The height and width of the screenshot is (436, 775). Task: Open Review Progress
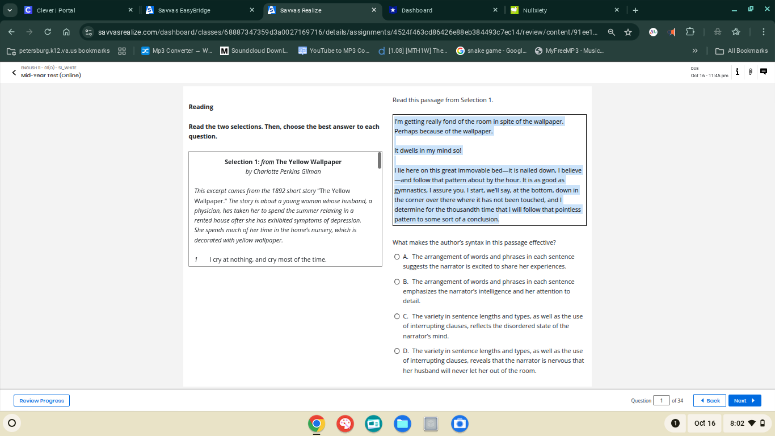(41, 400)
